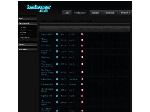
Task: View player Crabbi in Dogenzaka Hill row
Action: pyautogui.click(x=72, y=34)
